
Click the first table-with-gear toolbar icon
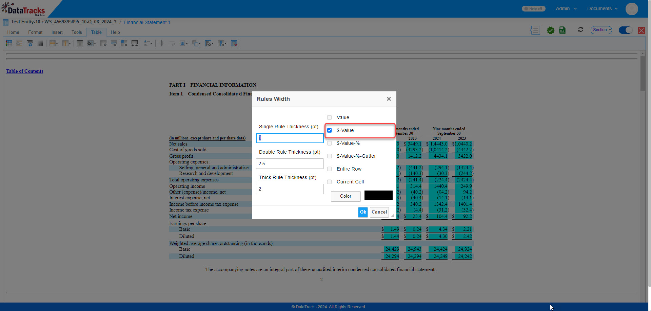tap(103, 43)
